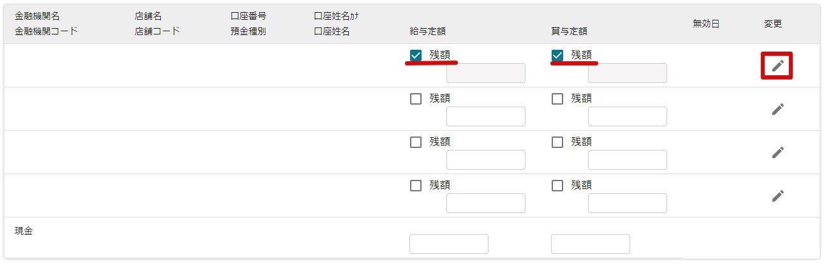
Task: Click the 変更 column header
Action: pos(773,24)
